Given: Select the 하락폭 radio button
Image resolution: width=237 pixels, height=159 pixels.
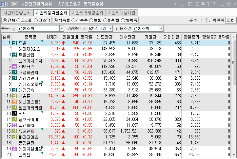Looking at the screenshot, I should (x=123, y=20).
